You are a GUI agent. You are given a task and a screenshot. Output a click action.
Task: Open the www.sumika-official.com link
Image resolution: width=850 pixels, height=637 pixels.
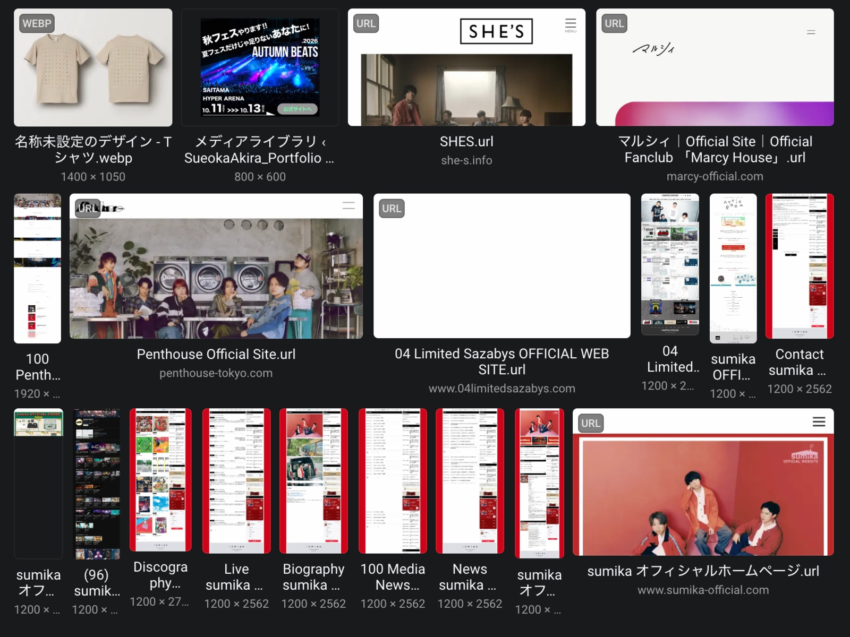[703, 590]
